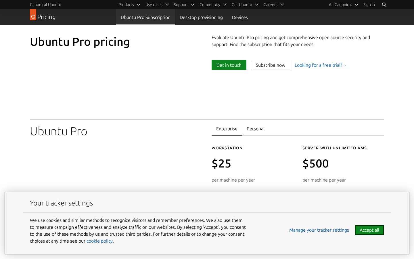Open Manage your tracker settings

[319, 230]
